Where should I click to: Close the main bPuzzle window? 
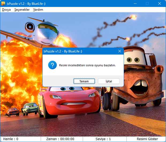point(160,3)
